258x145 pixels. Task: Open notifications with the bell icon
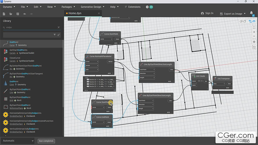tap(252, 13)
